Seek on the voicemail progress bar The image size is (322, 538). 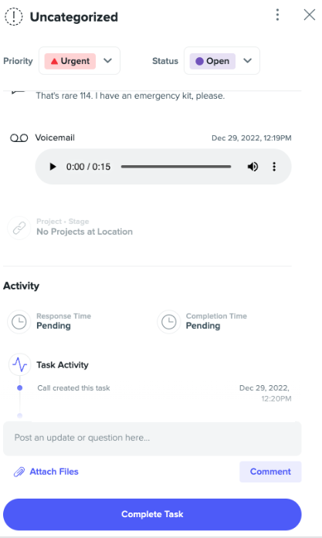pos(176,167)
